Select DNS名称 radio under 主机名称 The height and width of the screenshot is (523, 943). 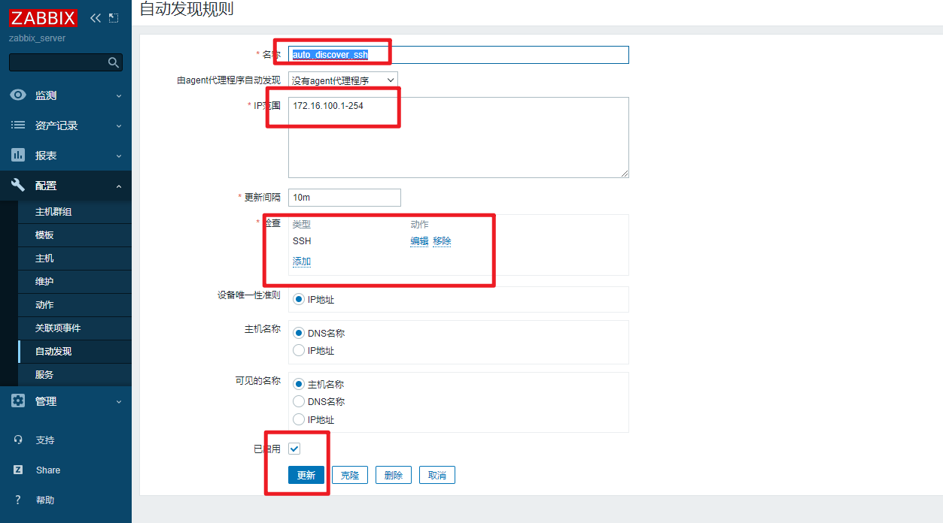coord(299,333)
